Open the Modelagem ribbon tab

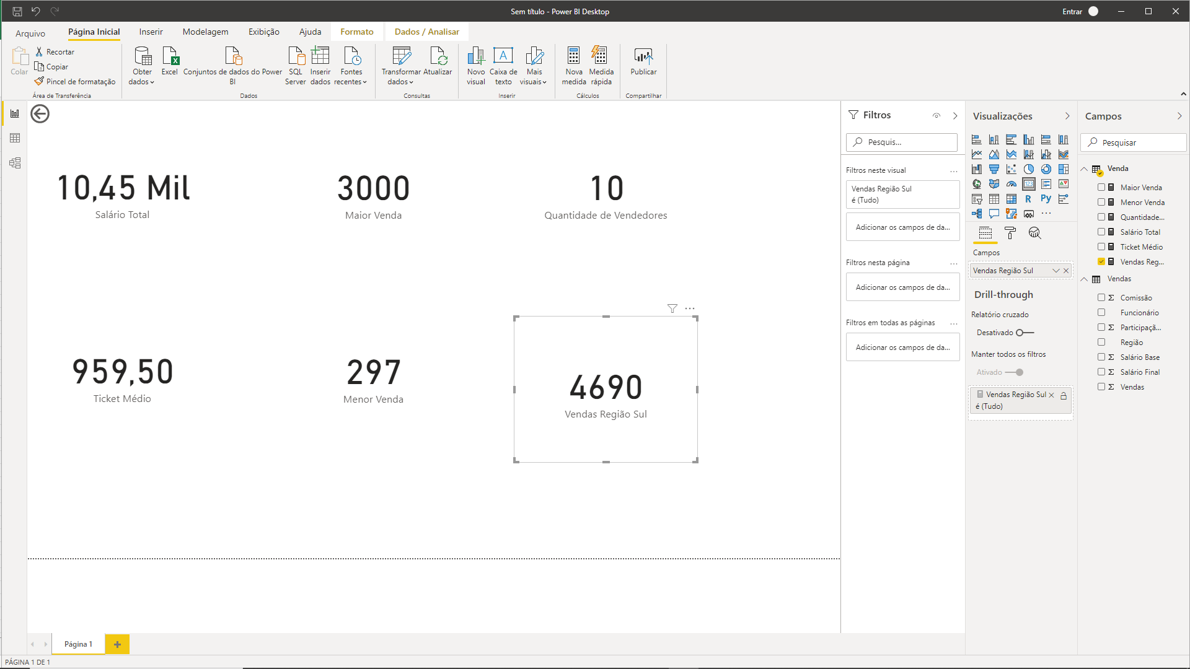[205, 32]
